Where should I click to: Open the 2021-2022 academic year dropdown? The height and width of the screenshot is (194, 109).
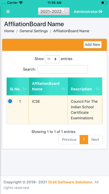click(54, 11)
